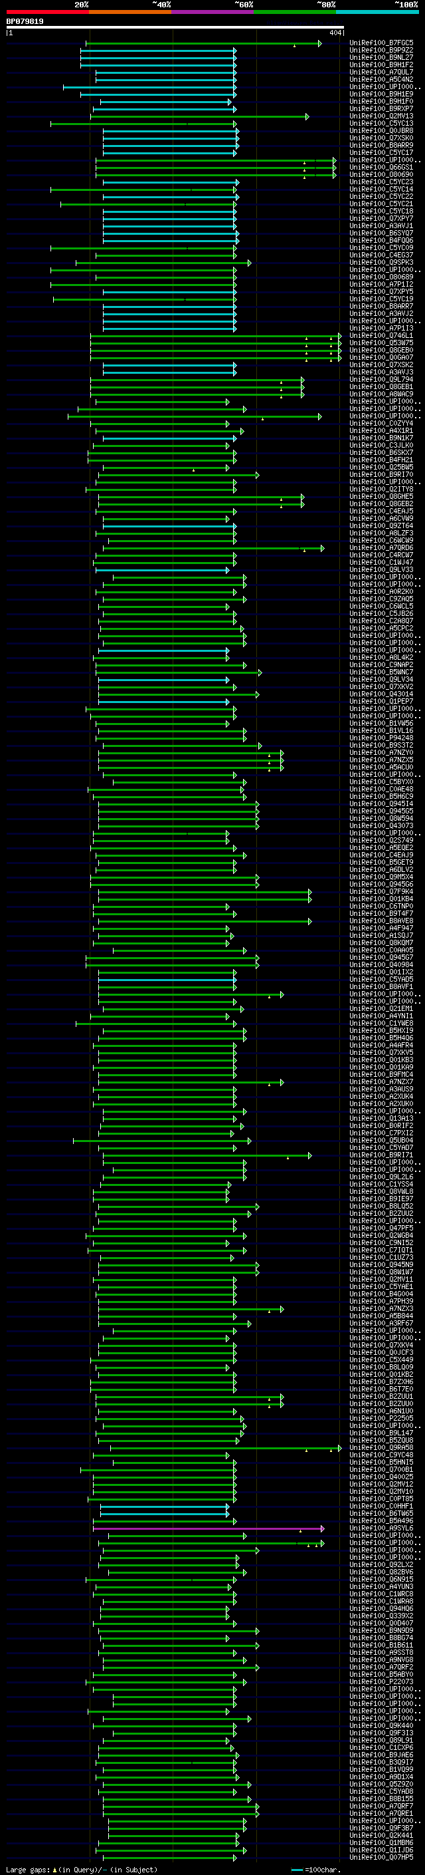
Task: Click the UniRef100_A5ACU0 entry
Action: 381,767
